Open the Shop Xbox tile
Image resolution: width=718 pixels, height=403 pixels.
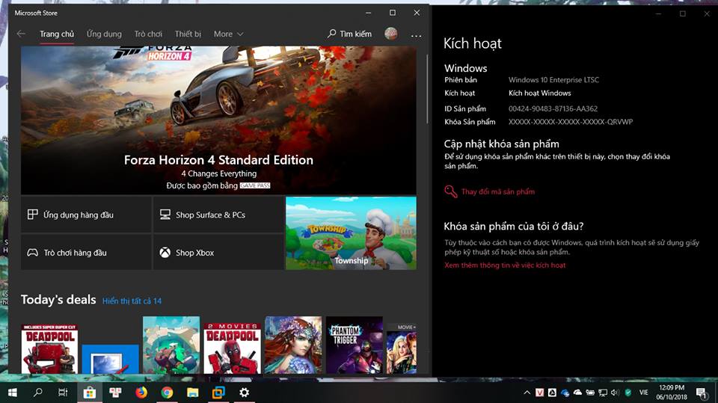pos(218,252)
